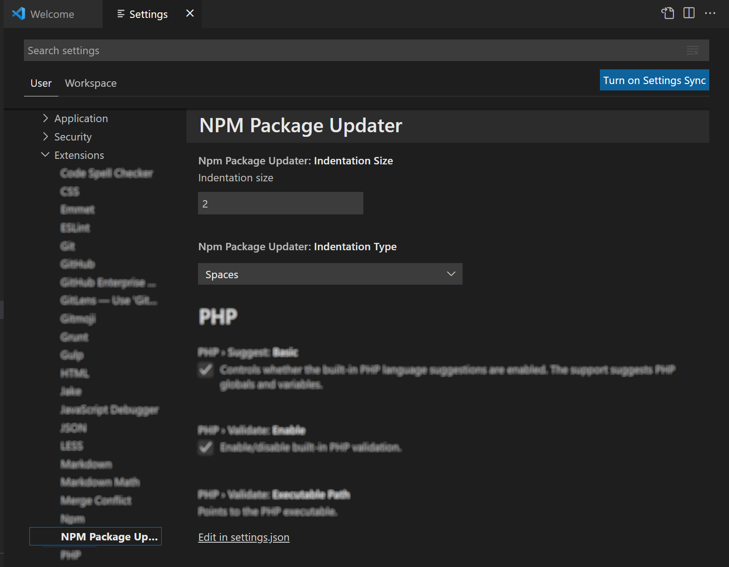
Task: Click the PHP section heading
Action: tap(218, 317)
